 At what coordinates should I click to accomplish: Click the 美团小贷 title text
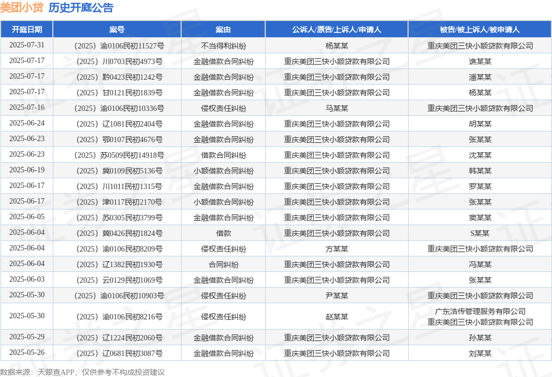[22, 8]
